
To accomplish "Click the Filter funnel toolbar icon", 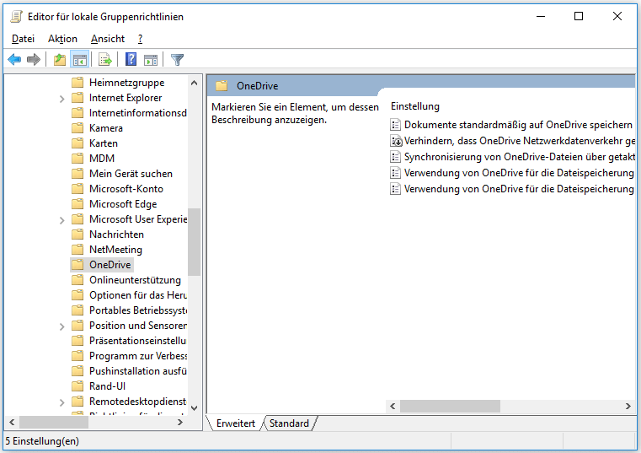I will pos(177,60).
